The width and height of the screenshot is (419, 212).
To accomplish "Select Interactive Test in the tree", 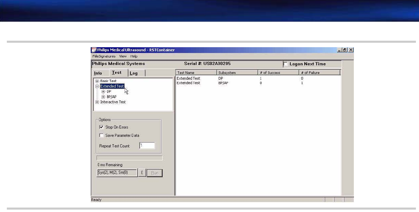I will 113,102.
